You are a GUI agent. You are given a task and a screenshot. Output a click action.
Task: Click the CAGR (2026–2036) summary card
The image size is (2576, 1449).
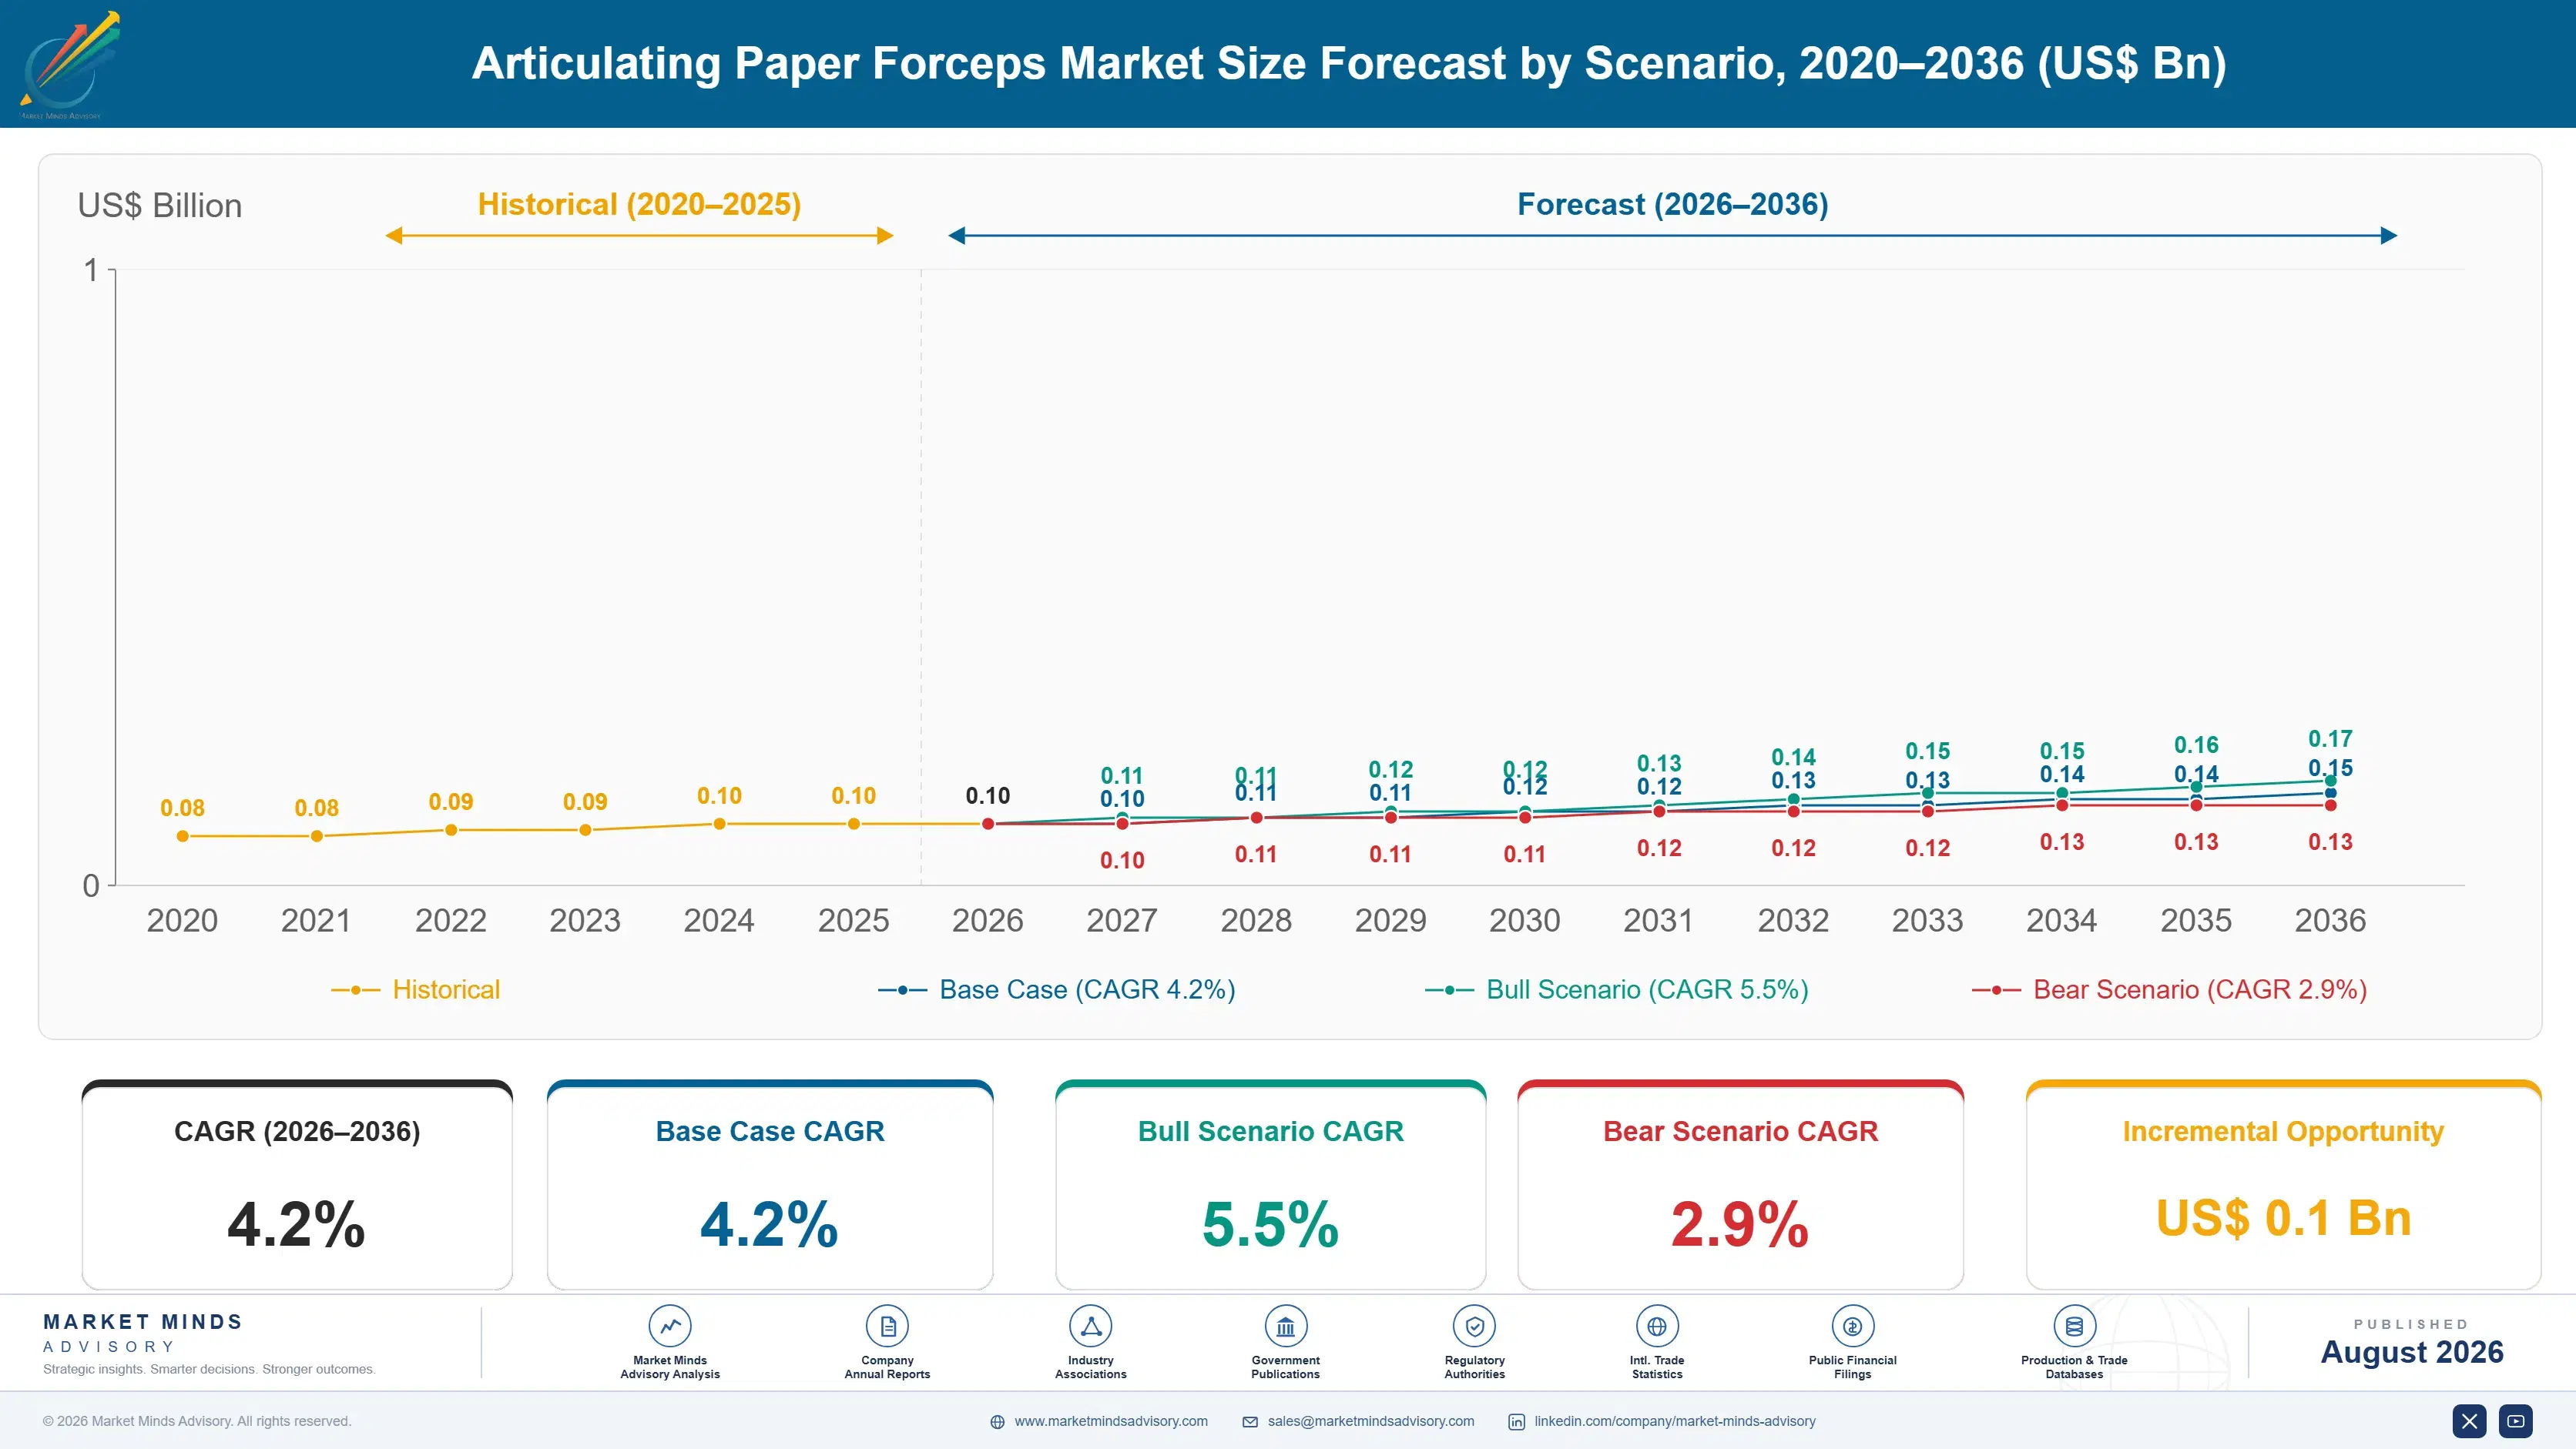pyautogui.click(x=297, y=1185)
